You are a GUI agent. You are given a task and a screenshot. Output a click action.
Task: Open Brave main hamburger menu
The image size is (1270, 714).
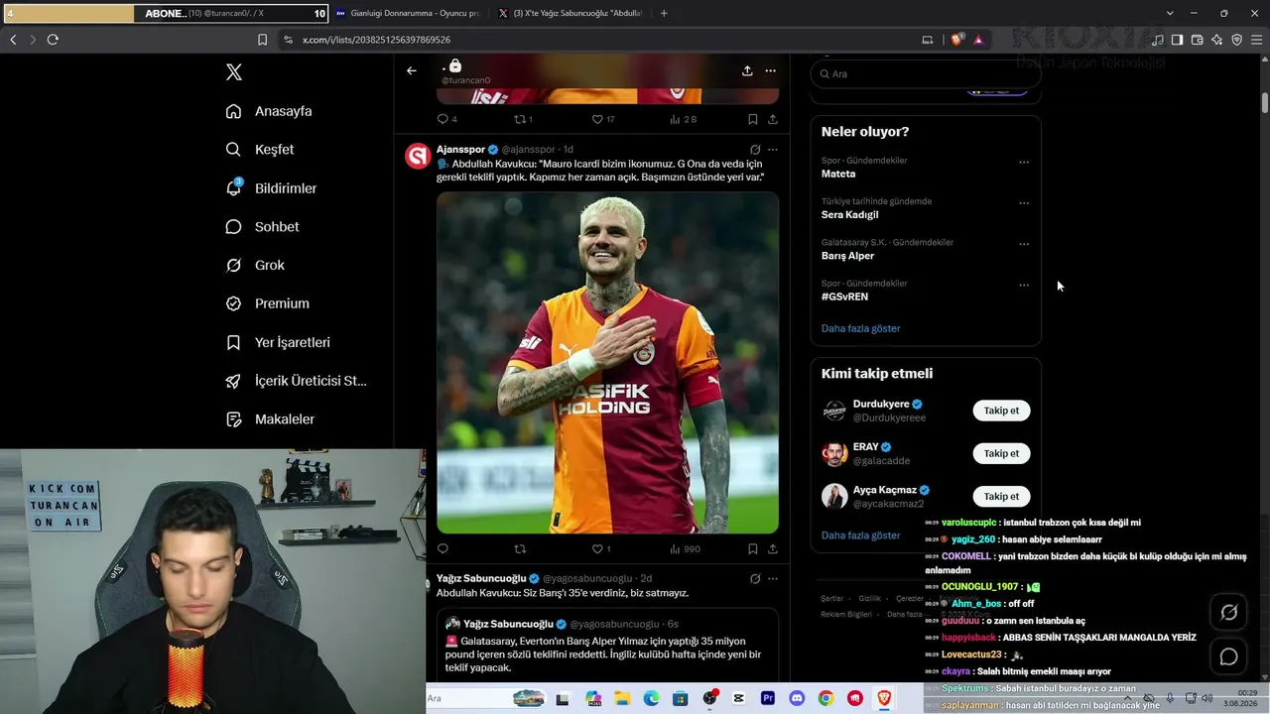coord(1257,40)
